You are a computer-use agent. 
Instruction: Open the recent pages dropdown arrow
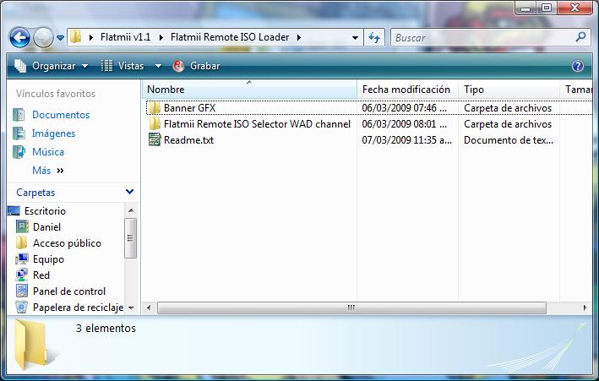coord(60,37)
